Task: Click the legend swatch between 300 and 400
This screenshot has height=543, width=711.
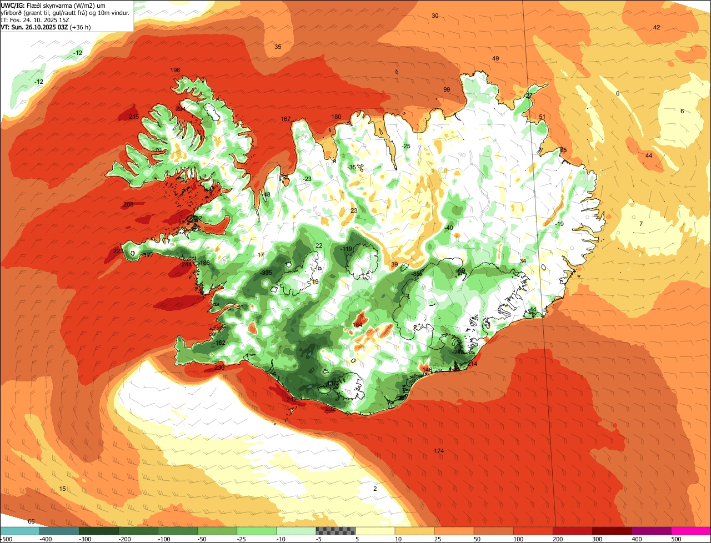Action: pos(612,531)
